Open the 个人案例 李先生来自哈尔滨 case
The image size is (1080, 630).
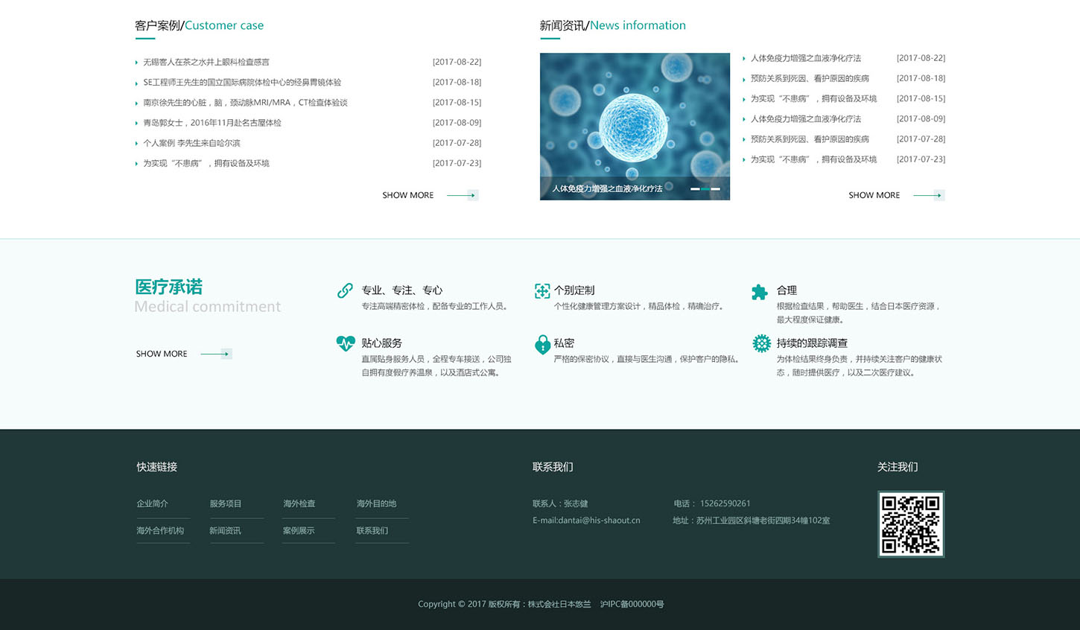pos(191,143)
